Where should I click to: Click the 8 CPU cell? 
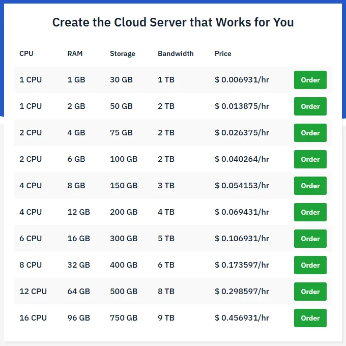(x=31, y=265)
